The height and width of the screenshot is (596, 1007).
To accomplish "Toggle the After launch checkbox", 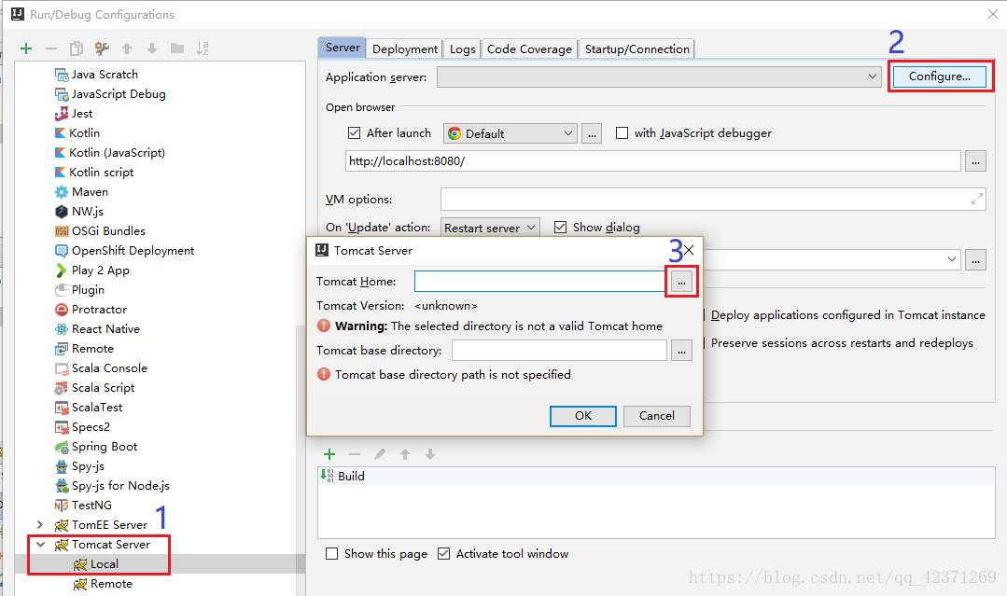I will (354, 132).
